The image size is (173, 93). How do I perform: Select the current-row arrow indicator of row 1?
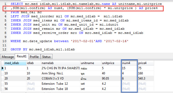(x=3, y=68)
